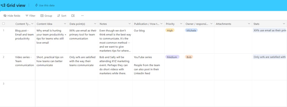Click the Sort arrows icon
Image resolution: width=287 pixels, height=107 pixels.
tap(59, 16)
